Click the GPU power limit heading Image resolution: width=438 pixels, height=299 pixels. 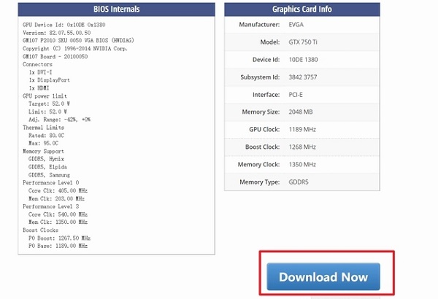point(45,96)
